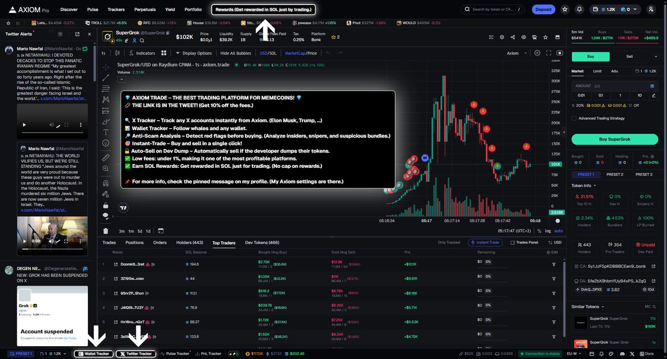The image size is (667, 359).
Task: Click the AMOUNT input field
Action: [615, 86]
